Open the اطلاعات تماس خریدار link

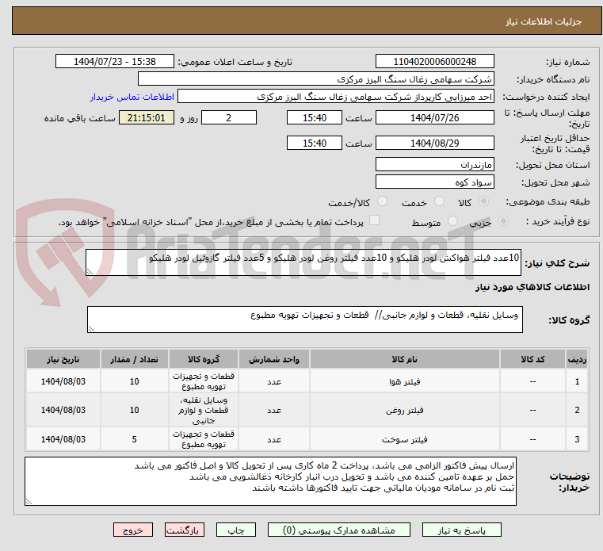(132, 97)
